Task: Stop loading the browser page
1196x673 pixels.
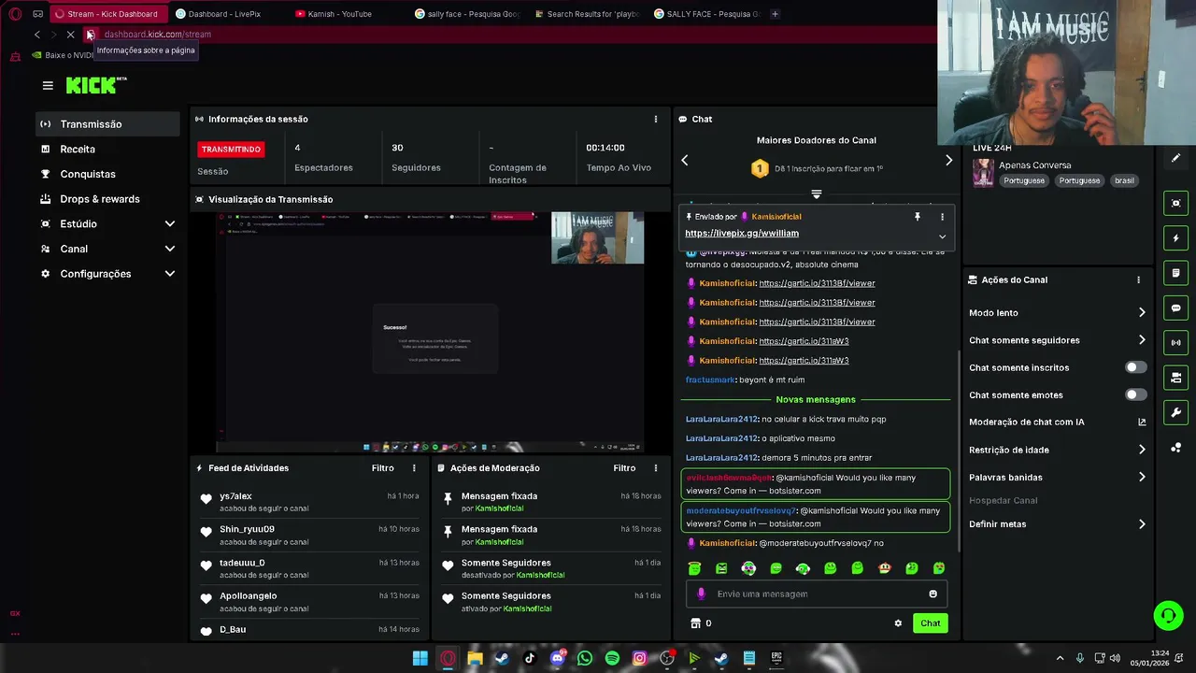Action: point(70,35)
